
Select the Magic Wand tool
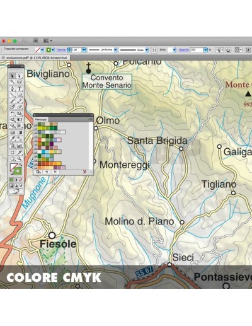[x=13, y=82]
